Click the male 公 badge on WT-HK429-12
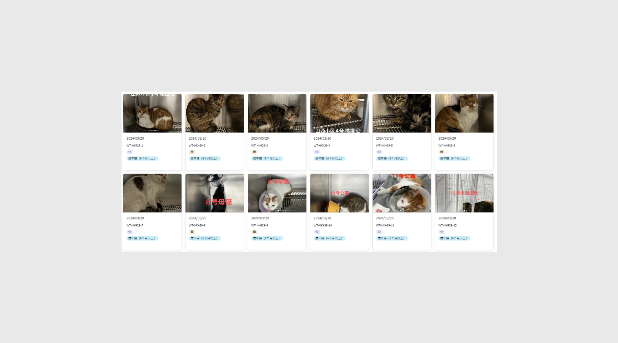618x343 pixels. pyautogui.click(x=442, y=232)
